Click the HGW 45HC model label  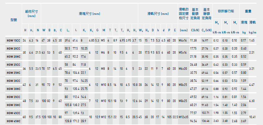(x=13, y=121)
